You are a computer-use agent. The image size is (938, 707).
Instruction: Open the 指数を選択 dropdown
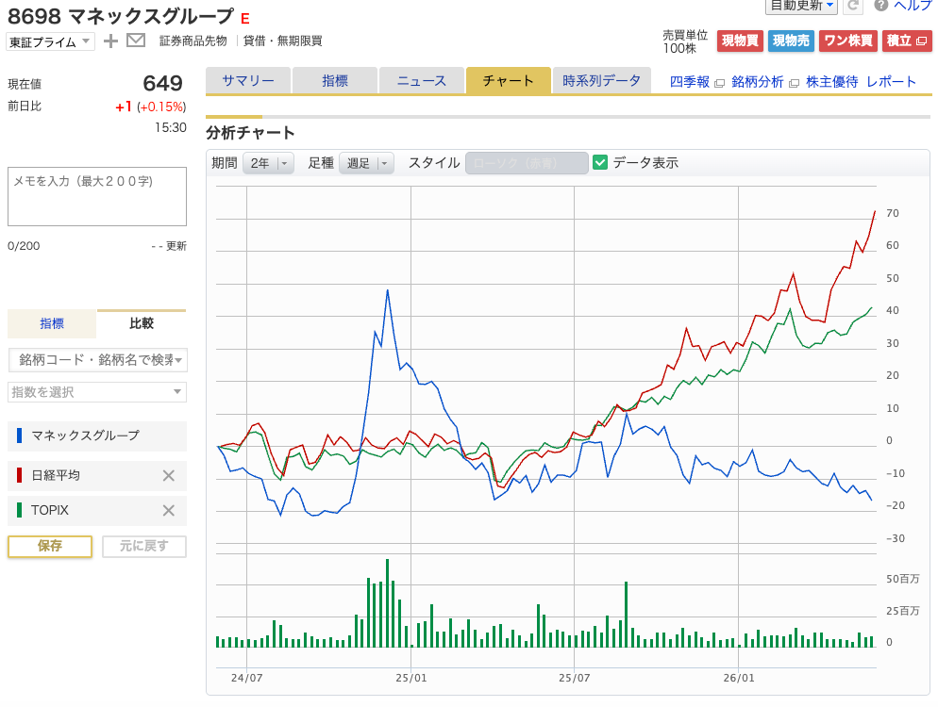(97, 392)
